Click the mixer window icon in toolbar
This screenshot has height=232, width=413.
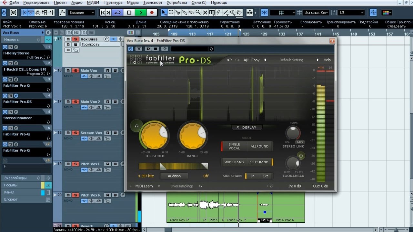[52, 13]
